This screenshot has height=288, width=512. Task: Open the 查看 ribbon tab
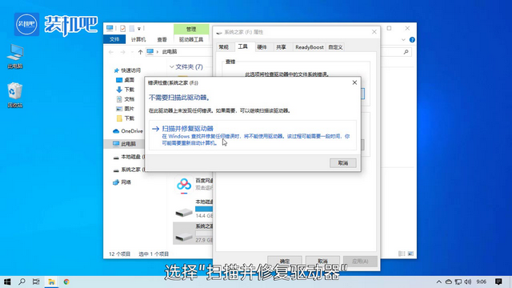point(162,39)
